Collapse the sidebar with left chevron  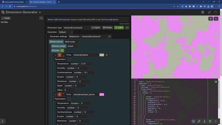(x=2, y=121)
